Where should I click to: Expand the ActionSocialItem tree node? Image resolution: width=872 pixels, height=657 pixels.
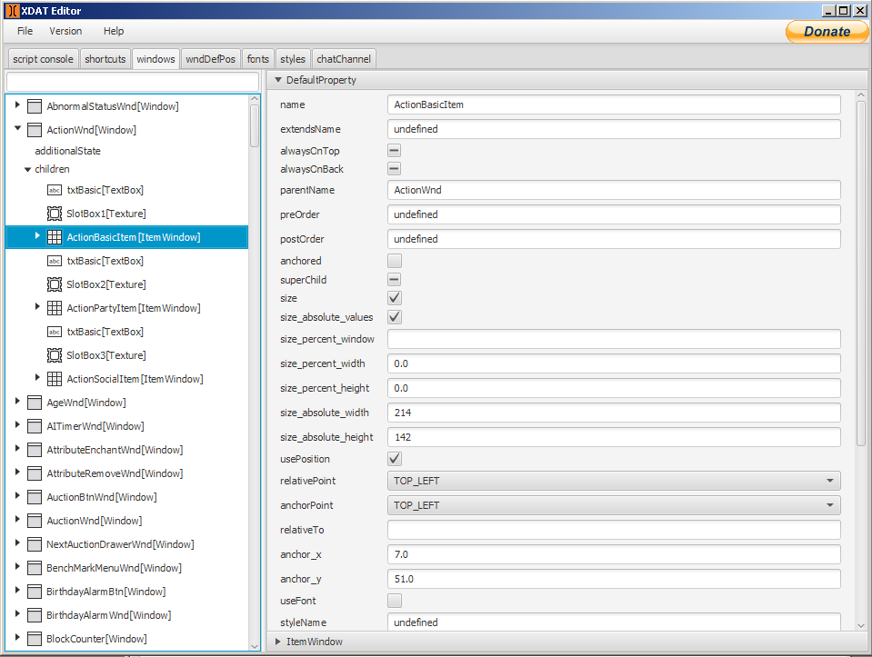36,379
